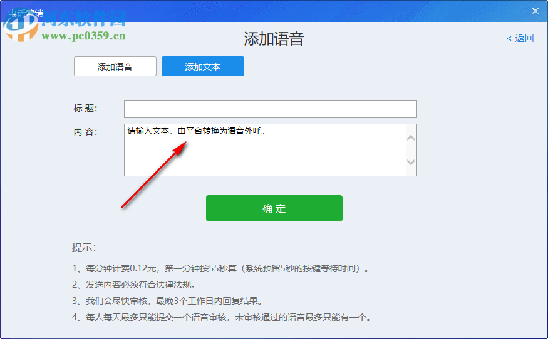548x339 pixels.
Task: Click the 标题 input field
Action: click(x=270, y=109)
